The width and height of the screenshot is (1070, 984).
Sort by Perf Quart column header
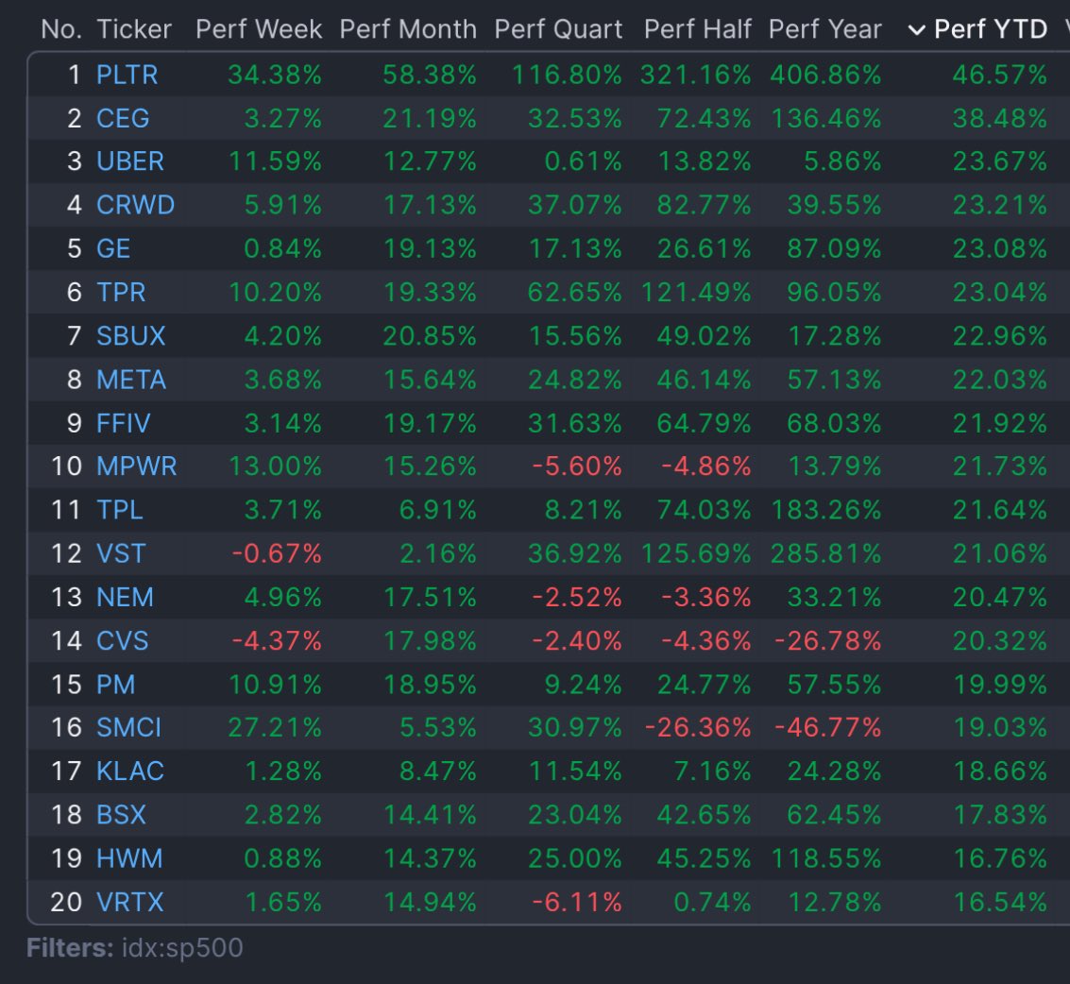pos(558,30)
